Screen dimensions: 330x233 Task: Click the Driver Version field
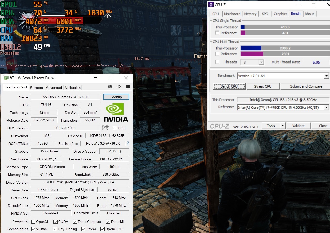pos(80,182)
